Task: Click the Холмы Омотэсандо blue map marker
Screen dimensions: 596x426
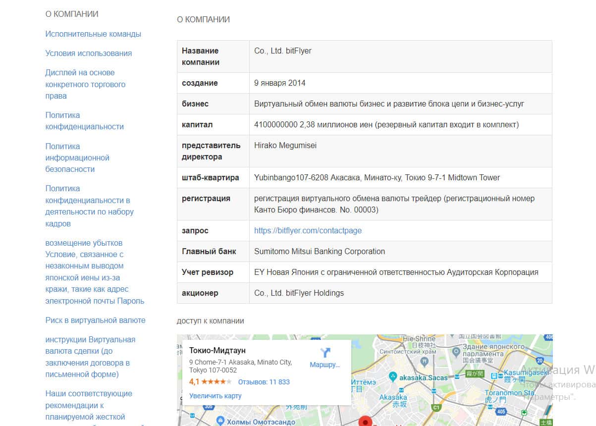Action: [x=220, y=421]
